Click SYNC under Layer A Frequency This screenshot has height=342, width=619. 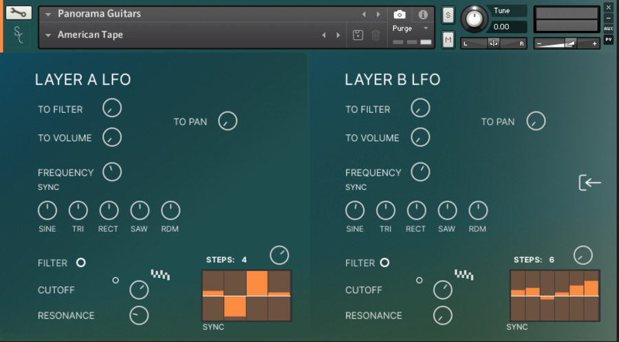48,187
